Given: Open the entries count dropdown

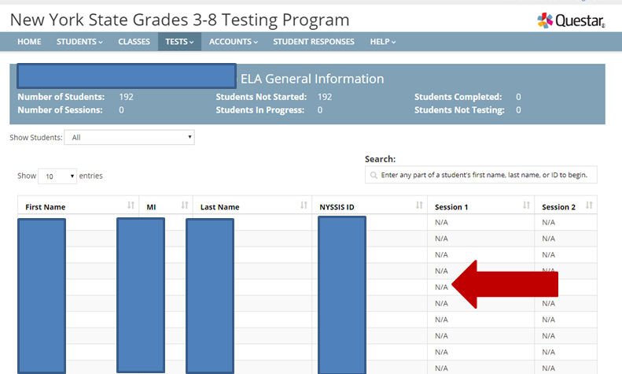Looking at the screenshot, I should click(57, 176).
